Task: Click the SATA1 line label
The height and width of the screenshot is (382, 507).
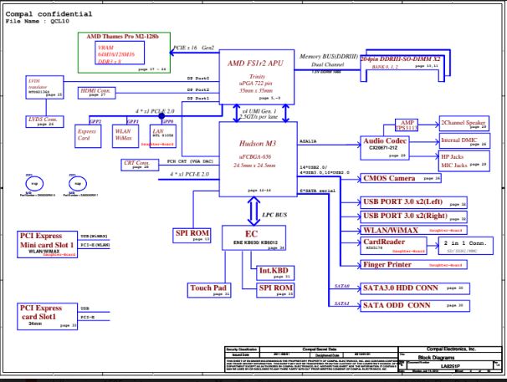Action: click(342, 303)
